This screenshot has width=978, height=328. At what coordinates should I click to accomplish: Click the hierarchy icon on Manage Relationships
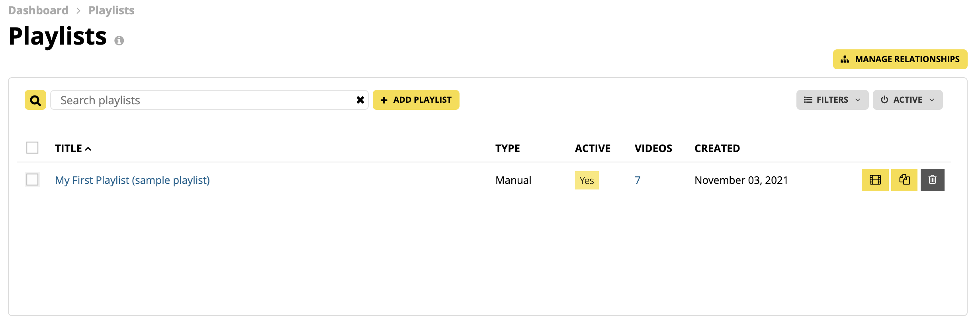click(x=845, y=59)
